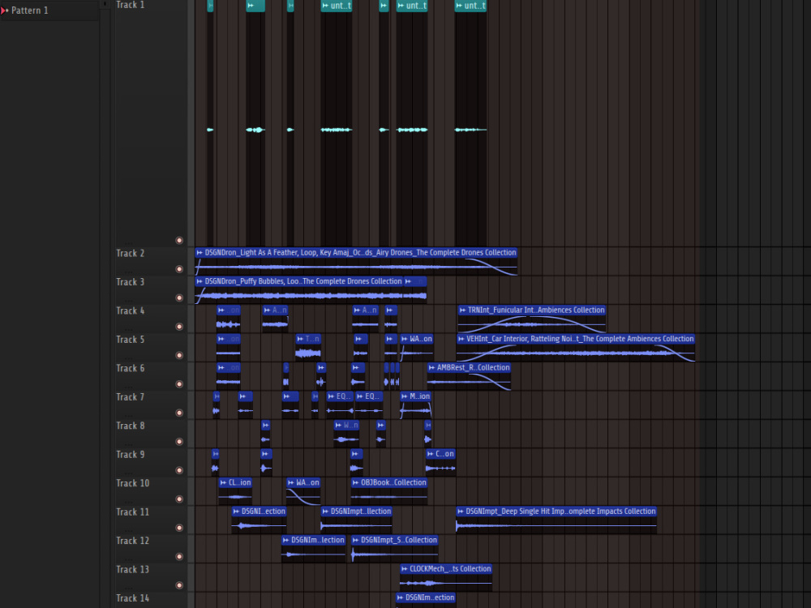The height and width of the screenshot is (608, 811).
Task: Select the T..n clip on Track 5
Action: [308, 348]
